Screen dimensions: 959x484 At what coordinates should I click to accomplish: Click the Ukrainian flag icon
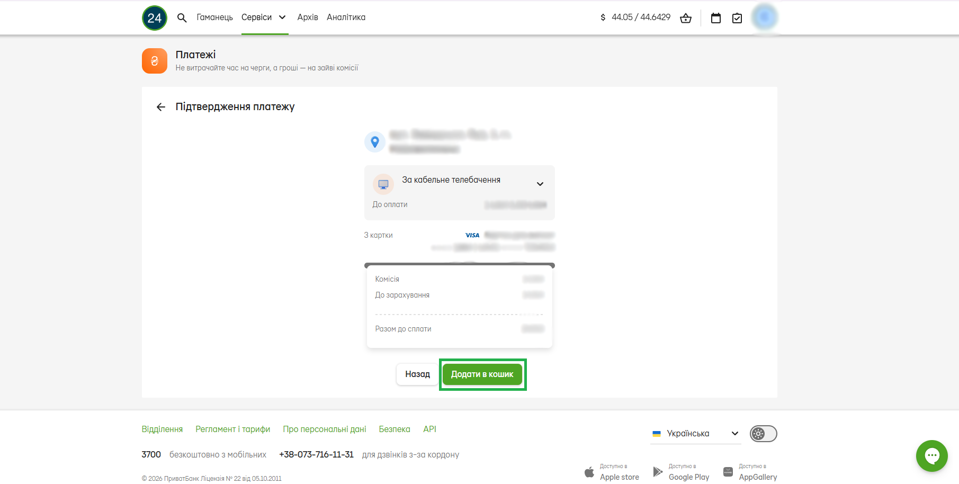coord(657,434)
